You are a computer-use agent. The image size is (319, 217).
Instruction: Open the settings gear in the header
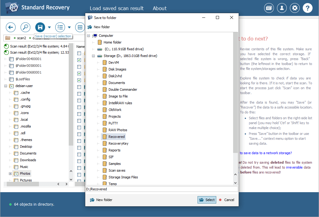(x=295, y=8)
